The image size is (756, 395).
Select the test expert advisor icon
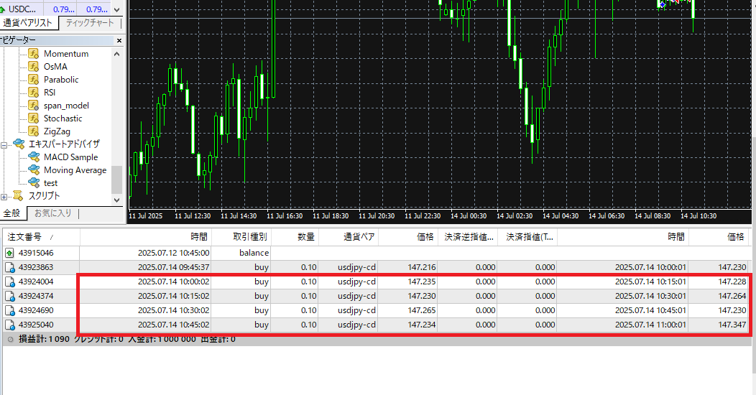coord(33,183)
